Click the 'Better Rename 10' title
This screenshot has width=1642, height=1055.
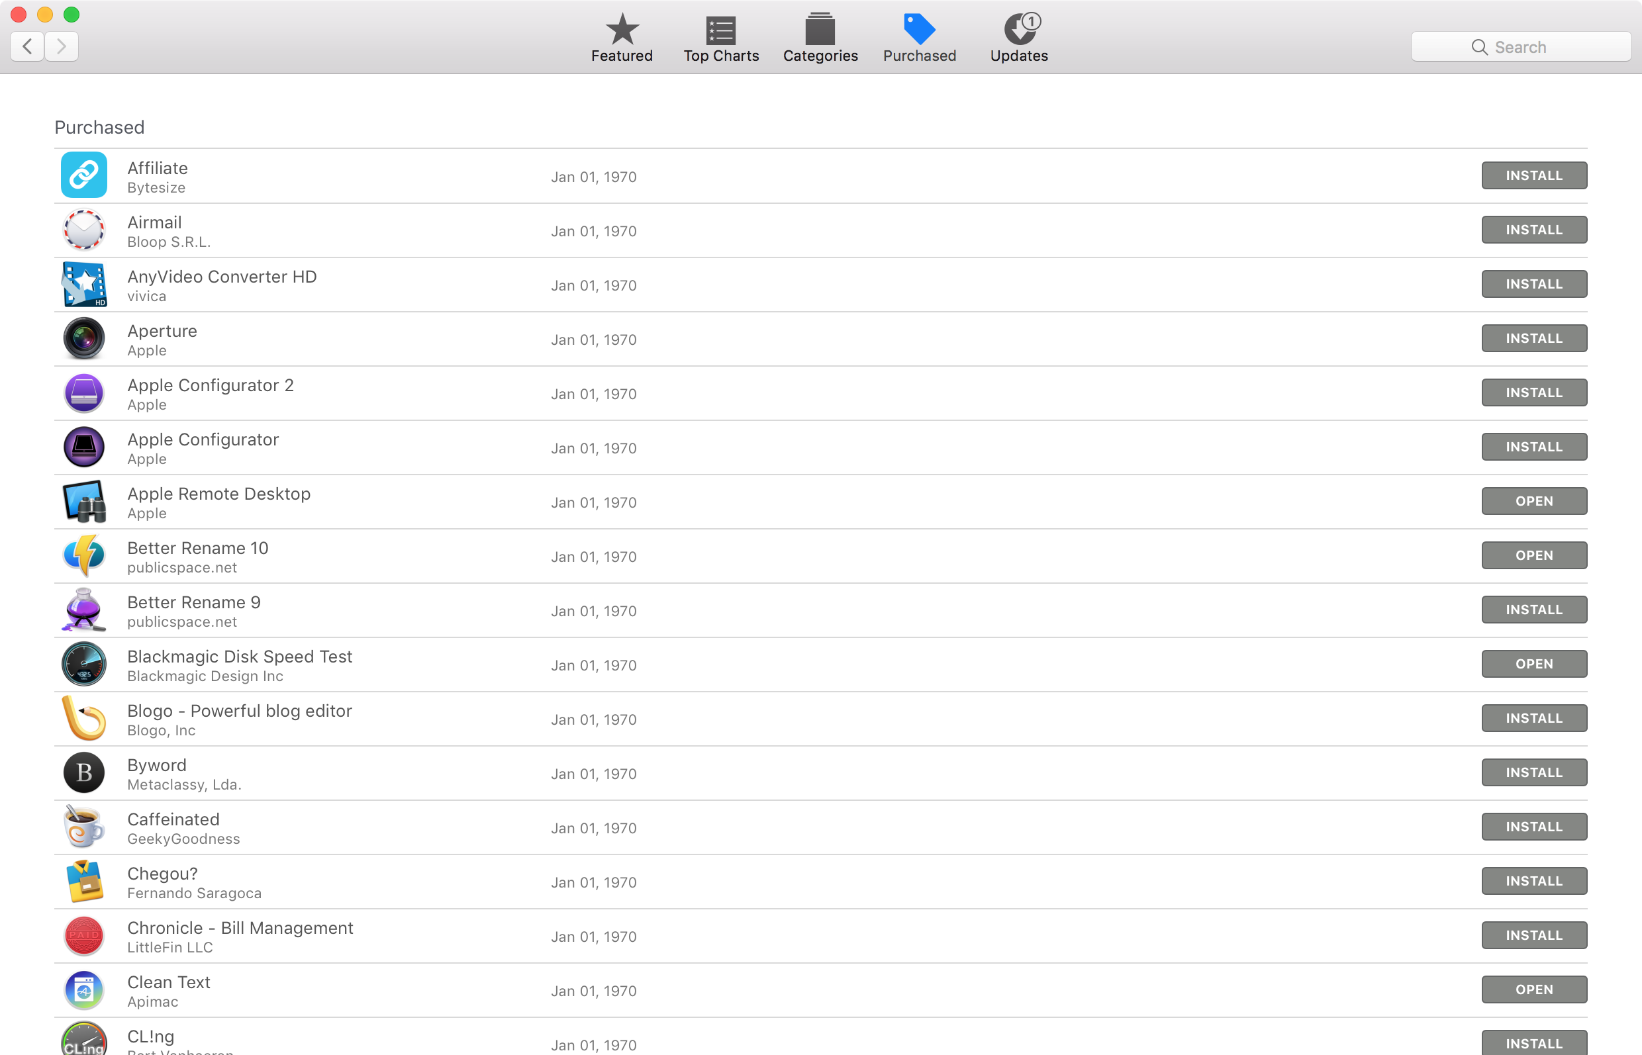pos(198,548)
